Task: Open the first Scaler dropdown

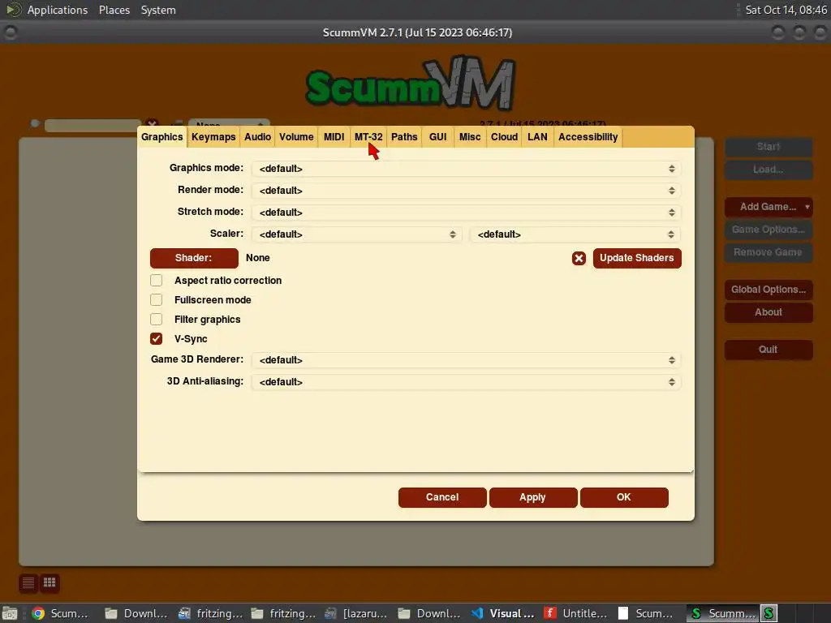Action: 357,234
